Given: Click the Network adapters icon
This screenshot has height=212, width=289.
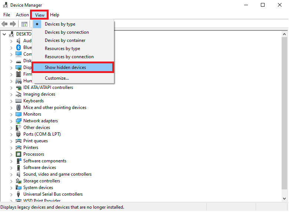Looking at the screenshot, I should click(19, 121).
